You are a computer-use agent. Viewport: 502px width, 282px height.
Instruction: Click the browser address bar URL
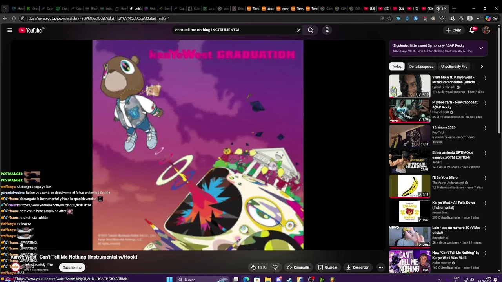click(x=98, y=18)
